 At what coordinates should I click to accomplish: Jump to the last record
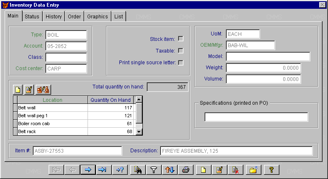pos(103,170)
